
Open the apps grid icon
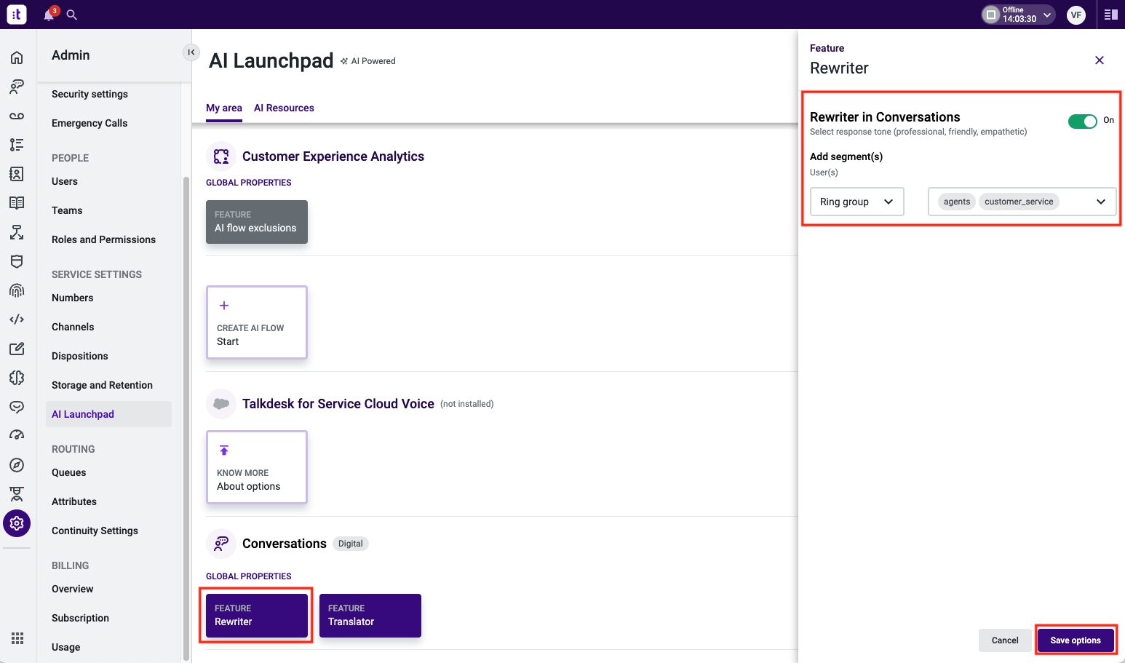click(17, 638)
